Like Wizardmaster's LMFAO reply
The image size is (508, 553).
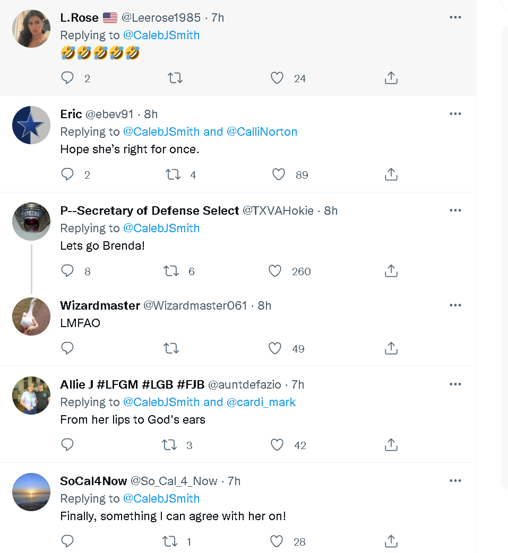click(x=275, y=349)
